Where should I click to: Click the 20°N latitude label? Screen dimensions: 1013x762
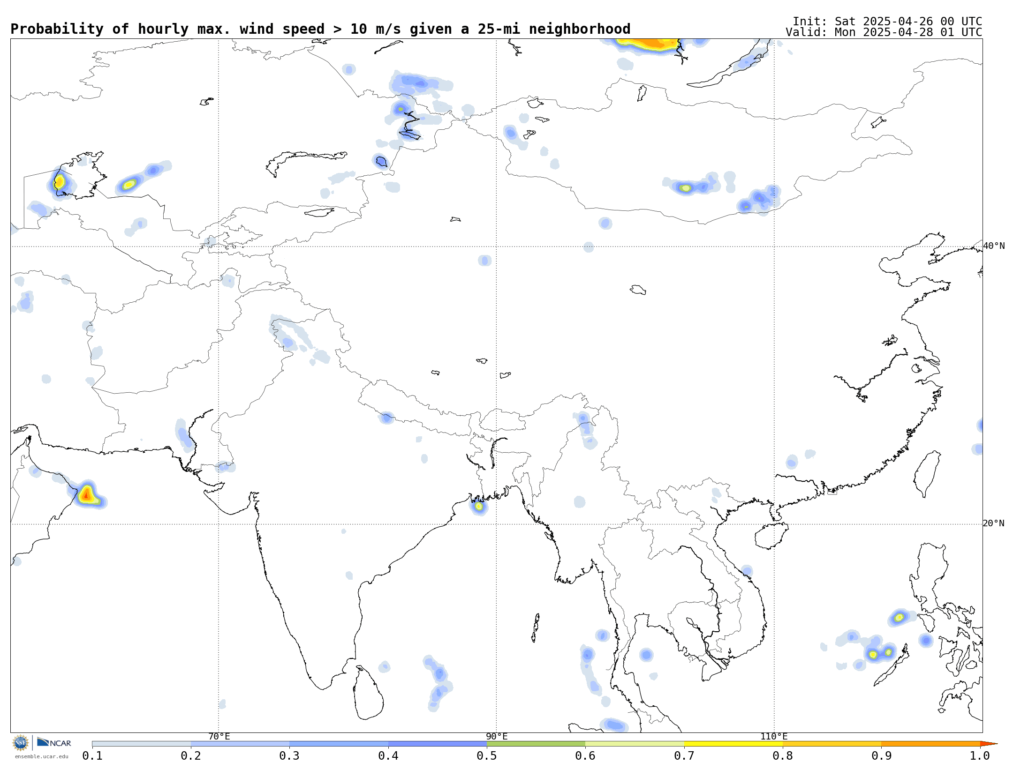[x=994, y=523]
